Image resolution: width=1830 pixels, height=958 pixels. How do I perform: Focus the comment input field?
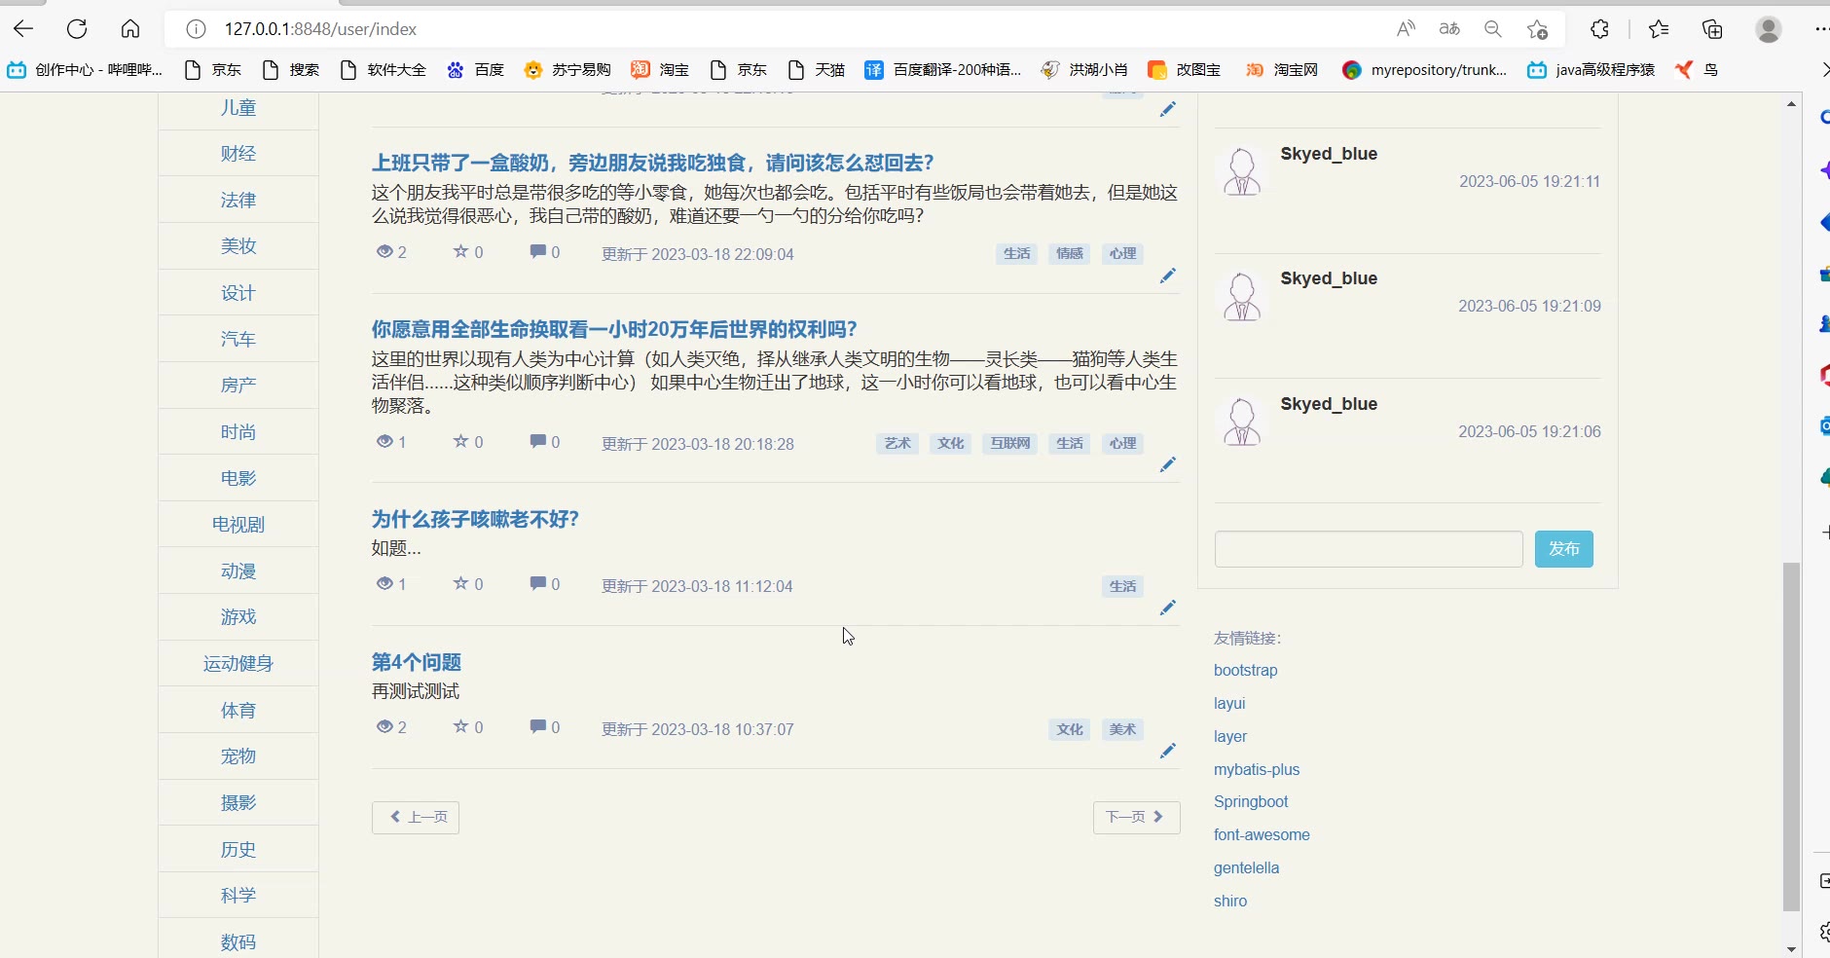pos(1369,549)
